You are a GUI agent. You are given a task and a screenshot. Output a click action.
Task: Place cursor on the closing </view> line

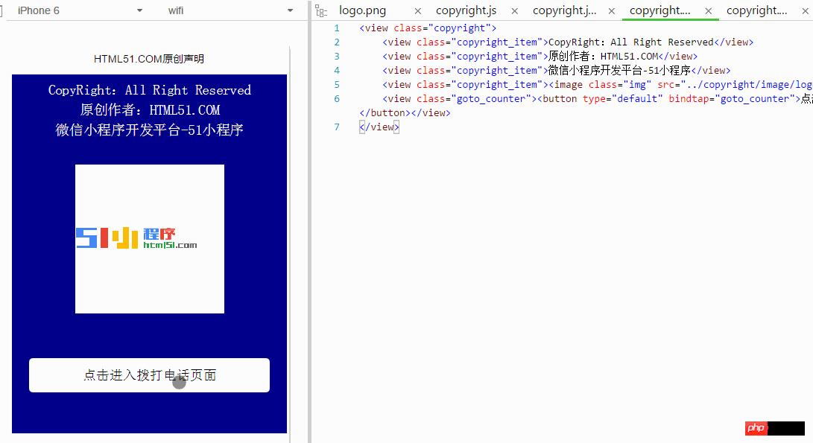(379, 127)
